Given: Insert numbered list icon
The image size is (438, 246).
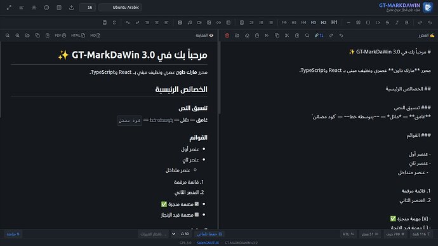Looking at the screenshot, I should [x=261, y=22].
